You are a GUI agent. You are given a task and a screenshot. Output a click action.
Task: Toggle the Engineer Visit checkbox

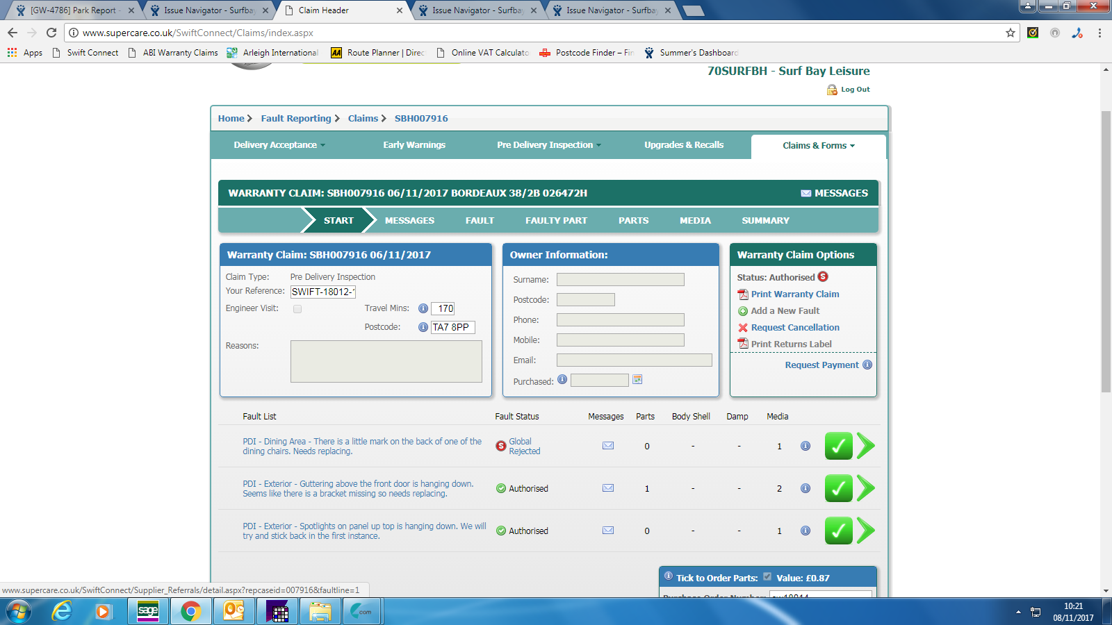(x=297, y=309)
